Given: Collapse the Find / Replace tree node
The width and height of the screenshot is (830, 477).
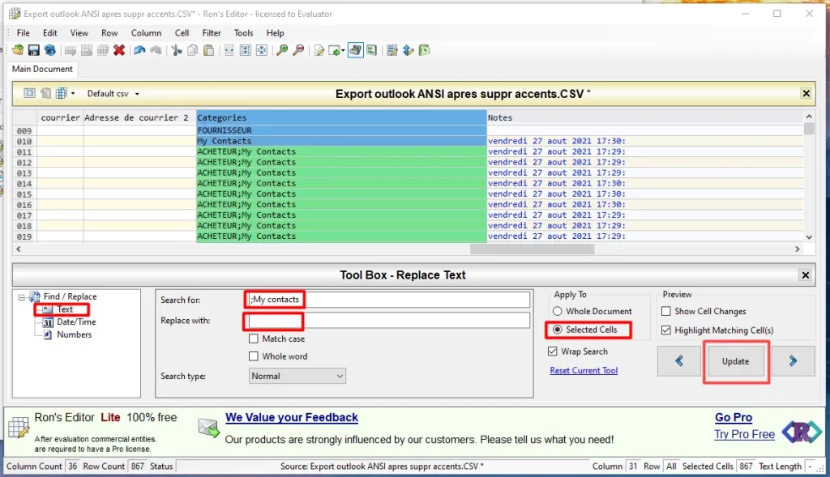Looking at the screenshot, I should coord(21,297).
